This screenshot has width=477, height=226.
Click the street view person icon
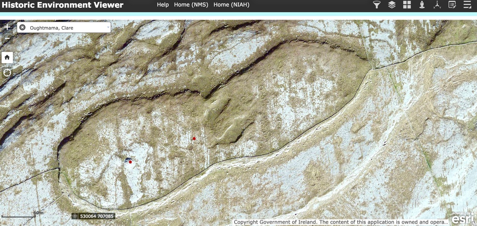pos(422,5)
